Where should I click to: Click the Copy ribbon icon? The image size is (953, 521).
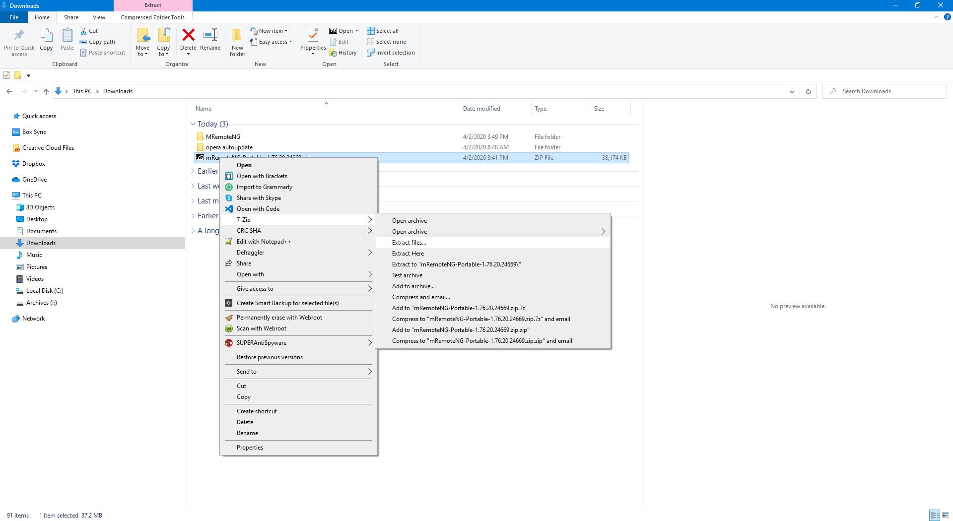[46, 36]
